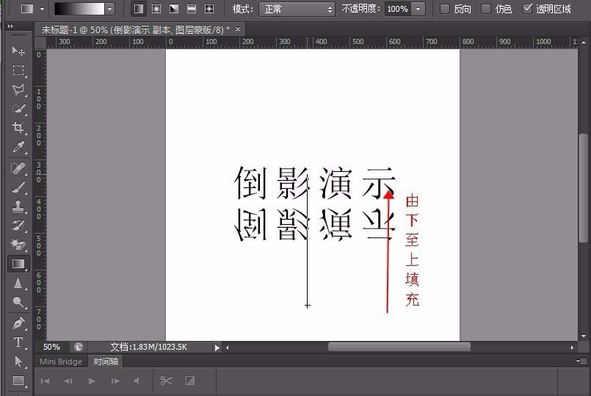This screenshot has height=396, width=591.
Task: Select the Quick Selection tool
Action: 18,109
